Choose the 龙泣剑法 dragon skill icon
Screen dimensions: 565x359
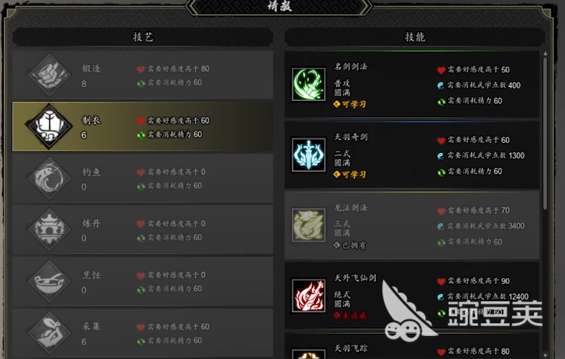[308, 225]
